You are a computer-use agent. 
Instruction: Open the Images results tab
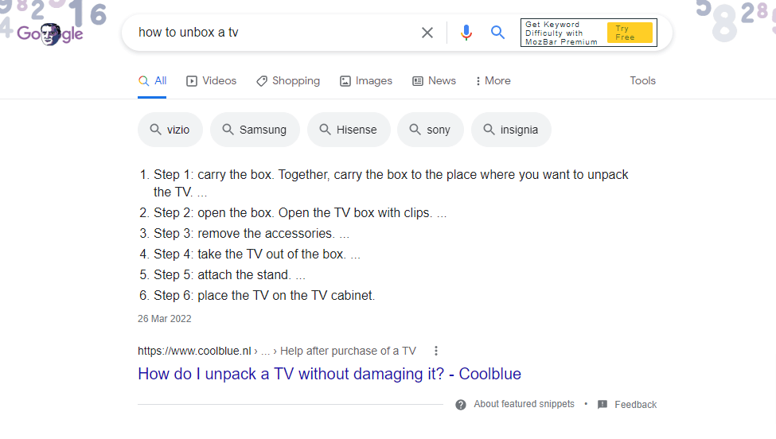pos(366,80)
